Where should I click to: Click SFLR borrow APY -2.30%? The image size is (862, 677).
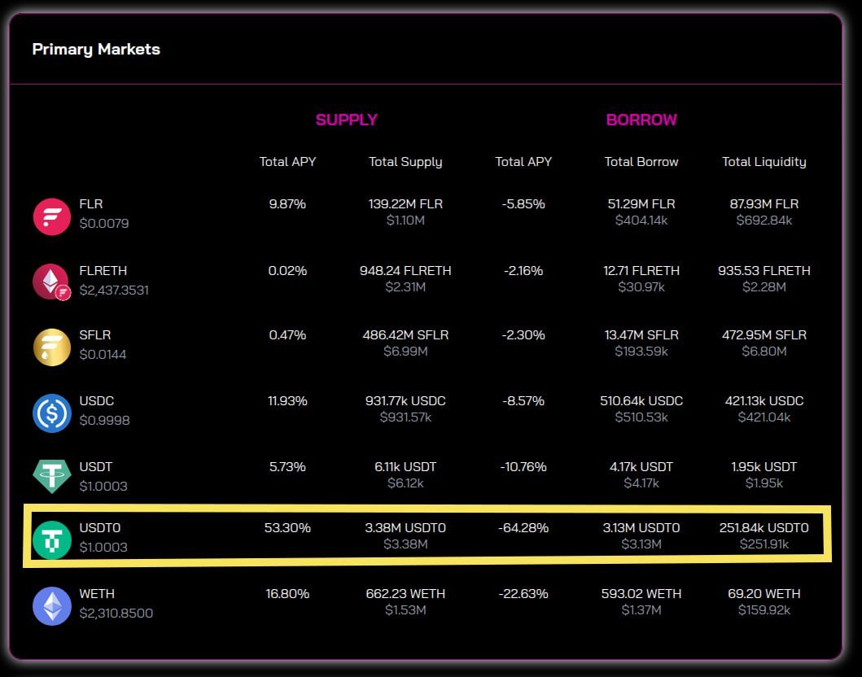point(523,335)
